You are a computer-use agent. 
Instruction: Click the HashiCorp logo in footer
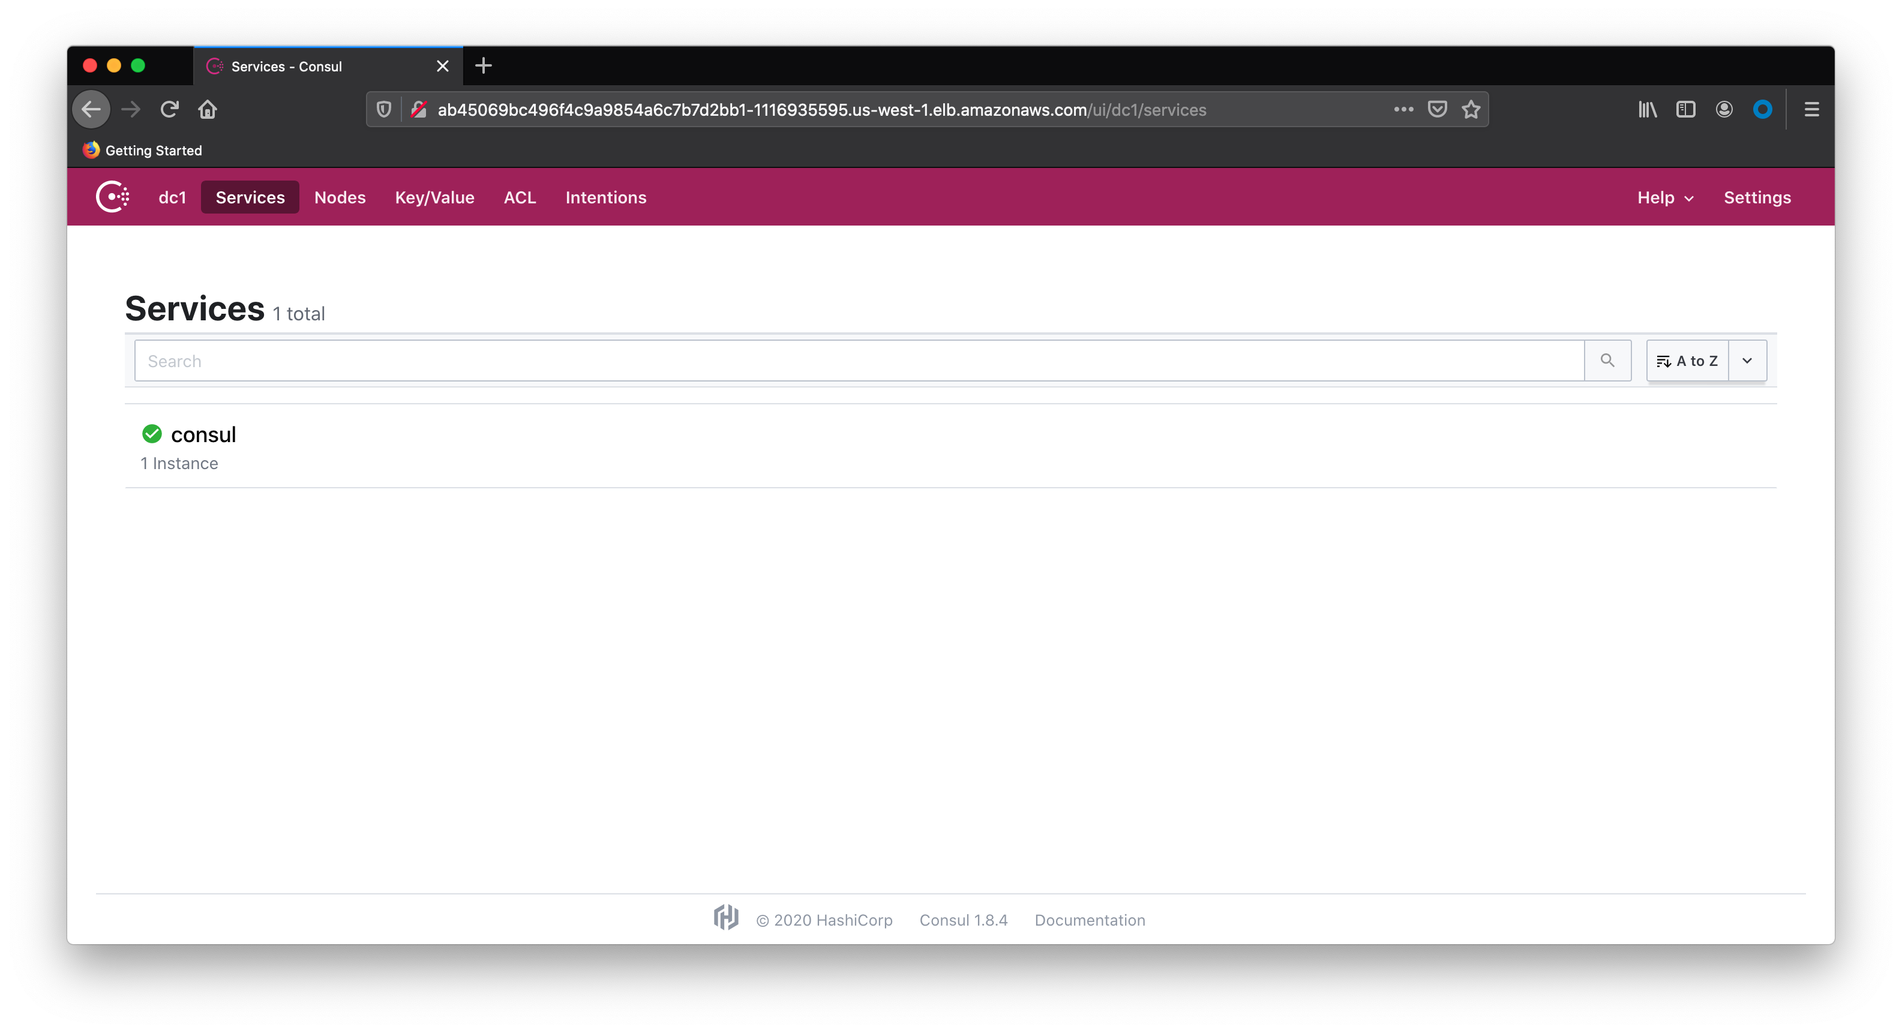[x=726, y=918]
